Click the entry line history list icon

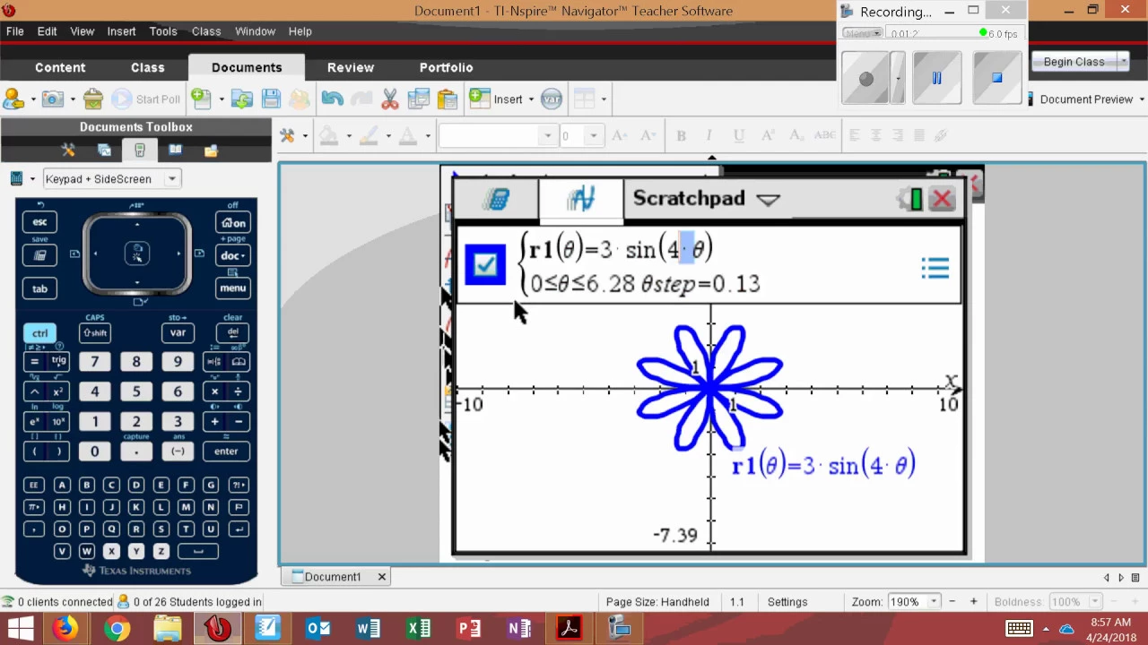[935, 268]
